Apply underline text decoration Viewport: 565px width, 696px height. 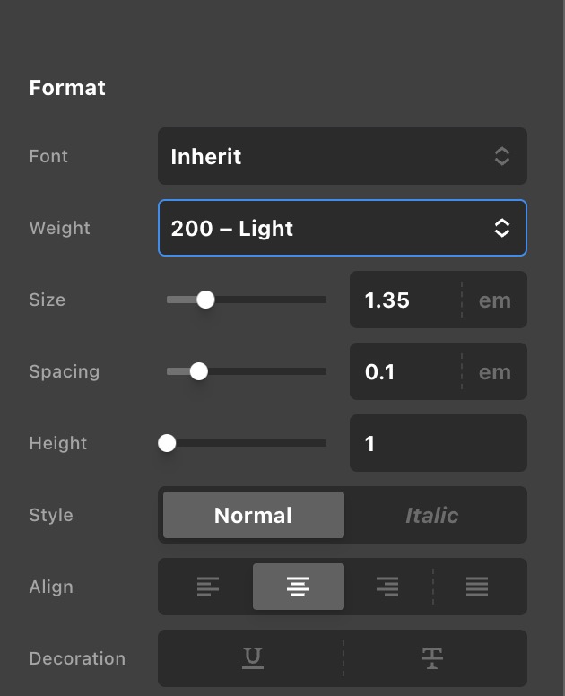(x=253, y=658)
